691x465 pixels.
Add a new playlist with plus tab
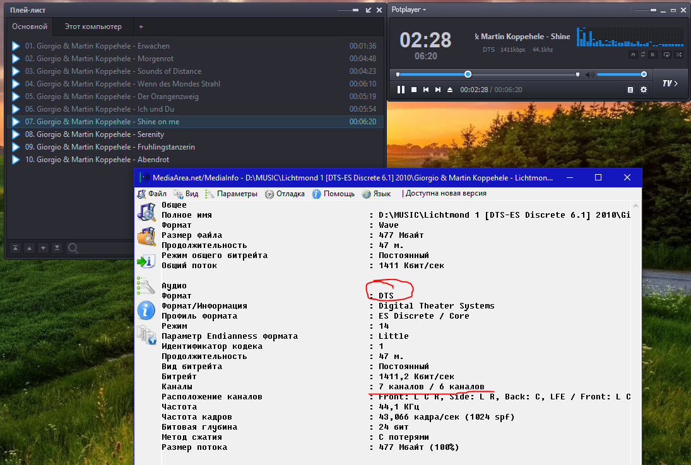[x=141, y=27]
